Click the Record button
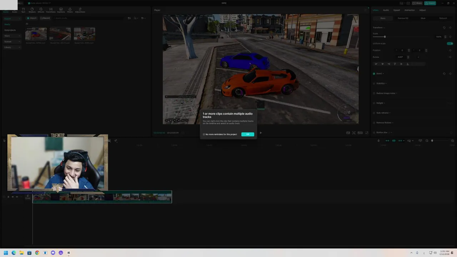The width and height of the screenshot is (457, 257). [x=45, y=18]
